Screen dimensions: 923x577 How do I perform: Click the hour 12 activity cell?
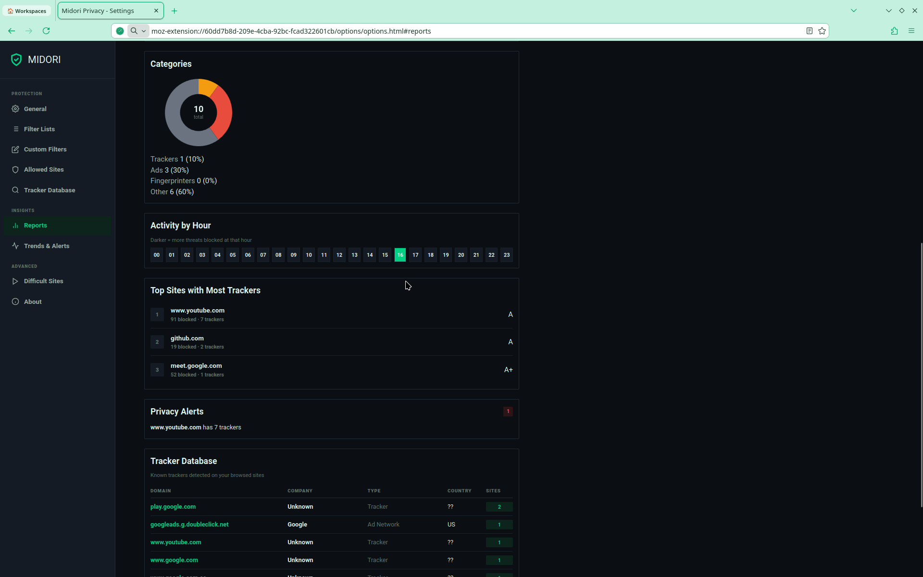(339, 255)
